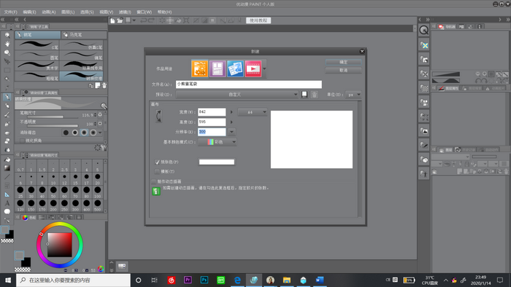This screenshot has width=511, height=287.
Task: Select the purple comic work type icon
Action: (x=218, y=68)
